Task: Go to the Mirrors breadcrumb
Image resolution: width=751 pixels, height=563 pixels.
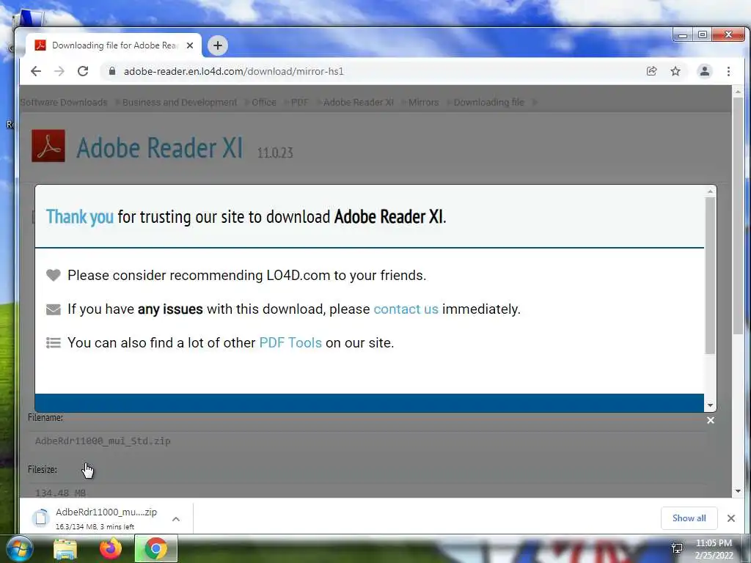Action: coord(423,102)
